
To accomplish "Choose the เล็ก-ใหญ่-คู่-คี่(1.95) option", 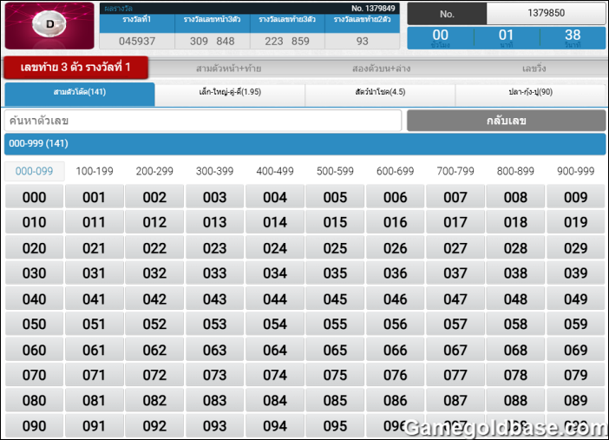I will pos(229,93).
